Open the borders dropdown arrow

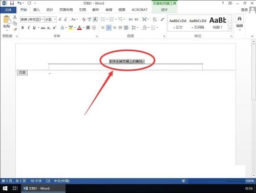point(157,28)
